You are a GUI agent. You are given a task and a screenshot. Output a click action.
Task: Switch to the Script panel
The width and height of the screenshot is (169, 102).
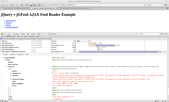[33, 34]
